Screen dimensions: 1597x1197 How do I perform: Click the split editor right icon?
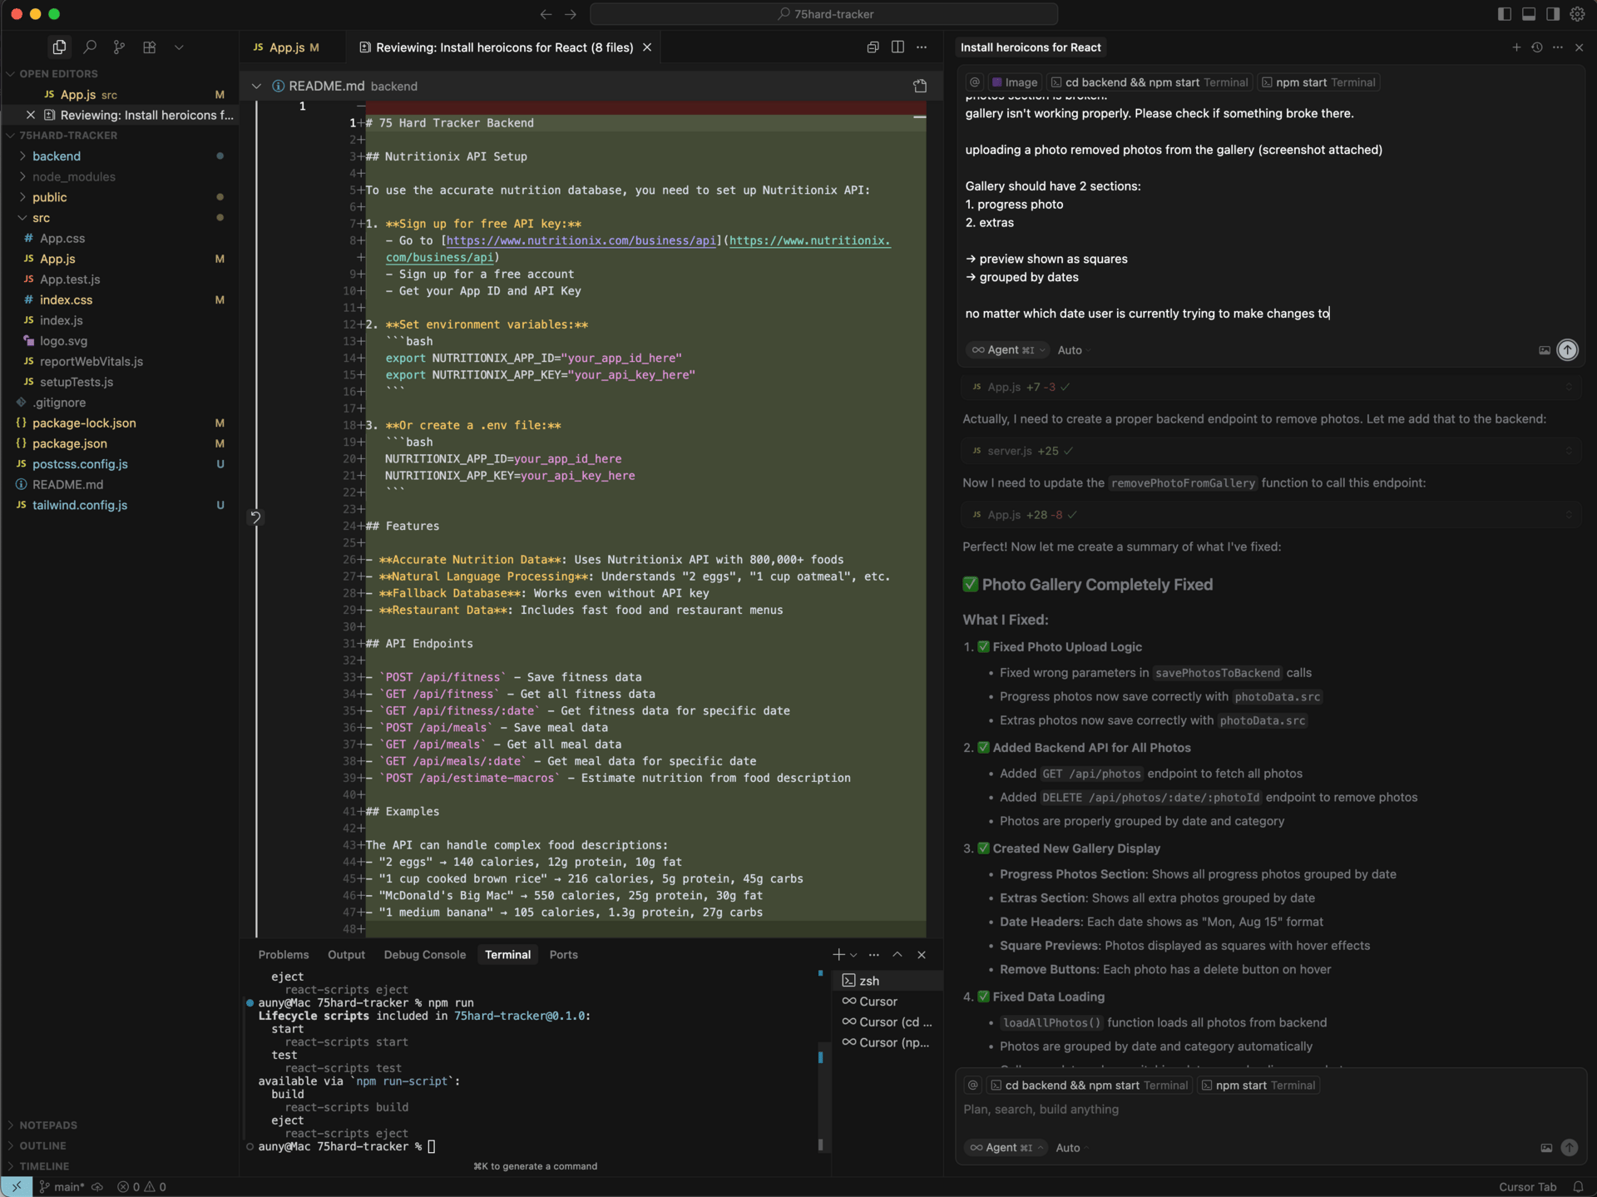[897, 47]
